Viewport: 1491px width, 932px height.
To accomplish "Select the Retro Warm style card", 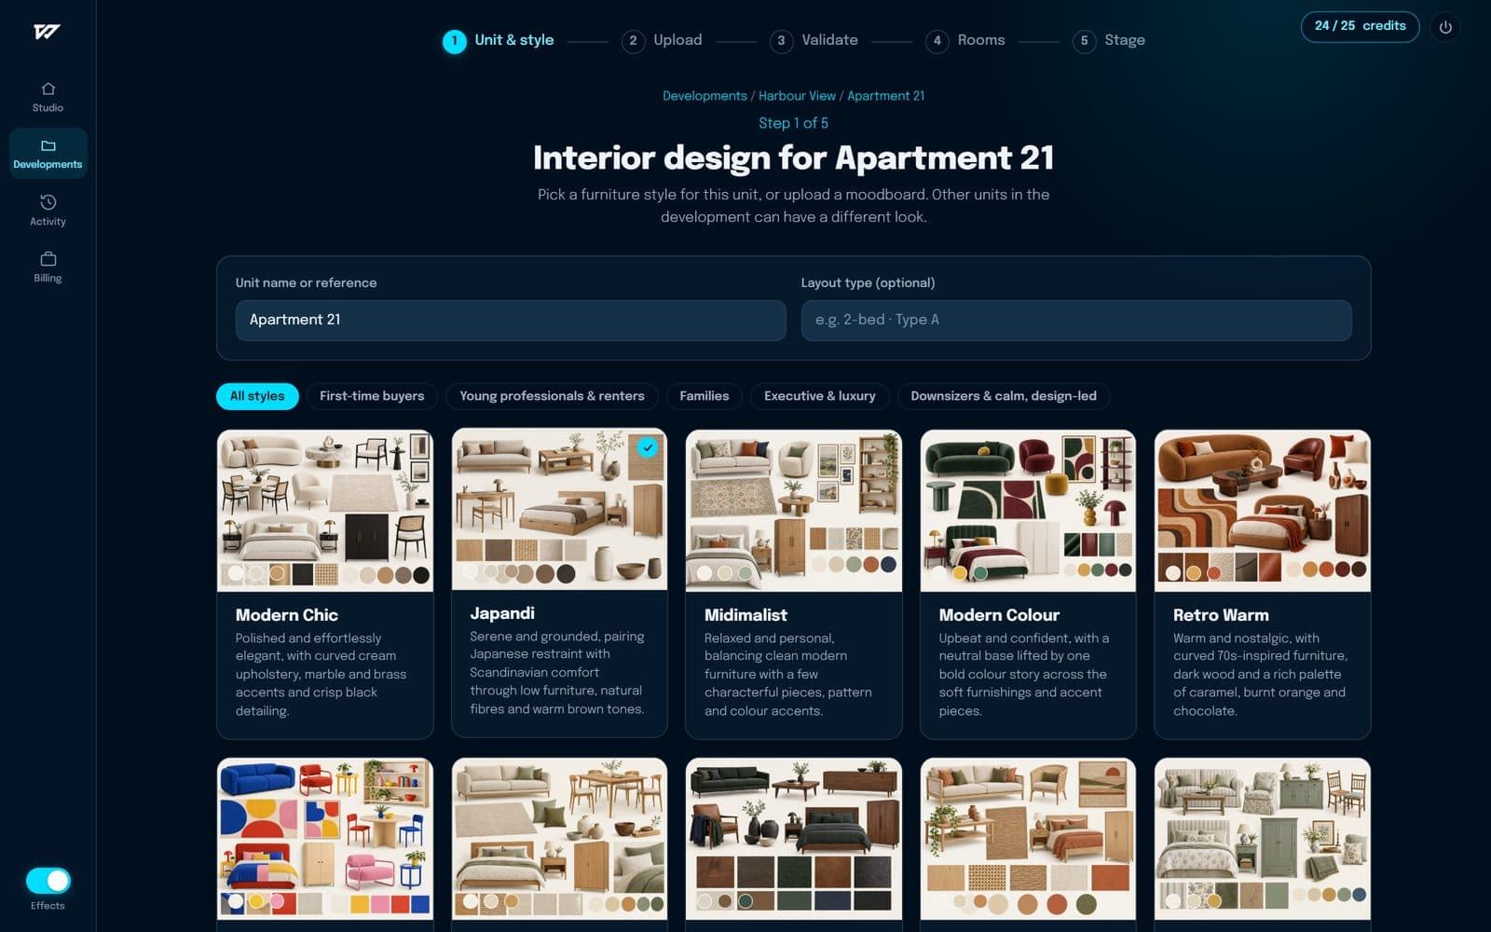I will click(1263, 584).
